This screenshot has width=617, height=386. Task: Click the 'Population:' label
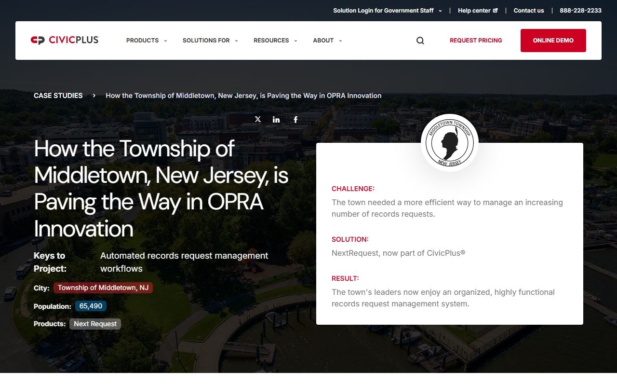(x=53, y=306)
